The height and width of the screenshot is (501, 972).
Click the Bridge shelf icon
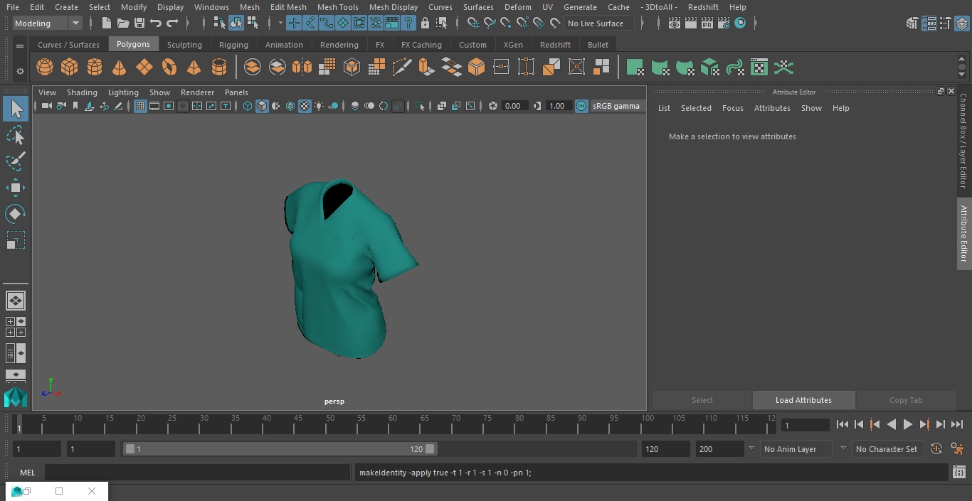coord(451,68)
